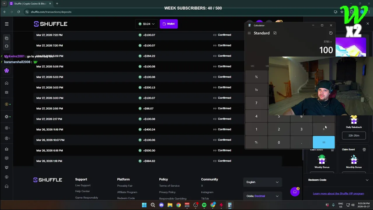Screen dimensions: 373x210
Task: Go to home via sidebar house icon
Action: click(6, 83)
